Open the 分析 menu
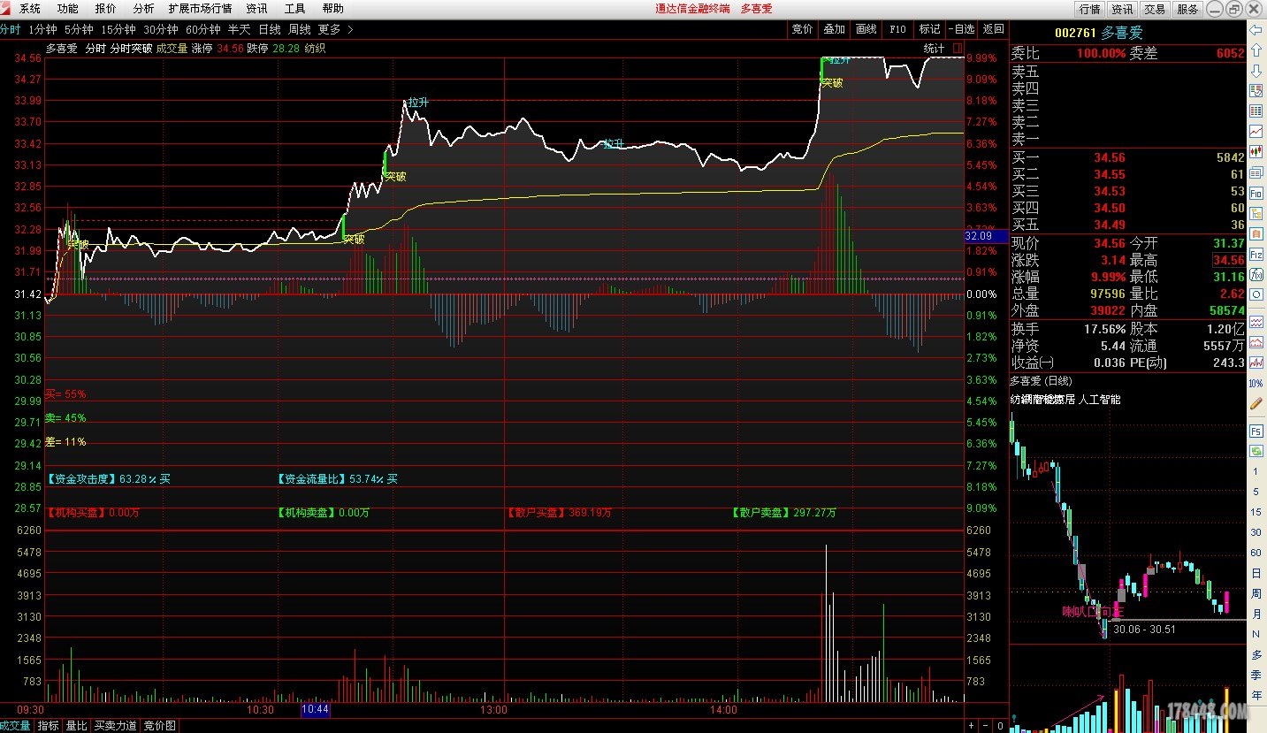This screenshot has height=733, width=1267. 143,8
